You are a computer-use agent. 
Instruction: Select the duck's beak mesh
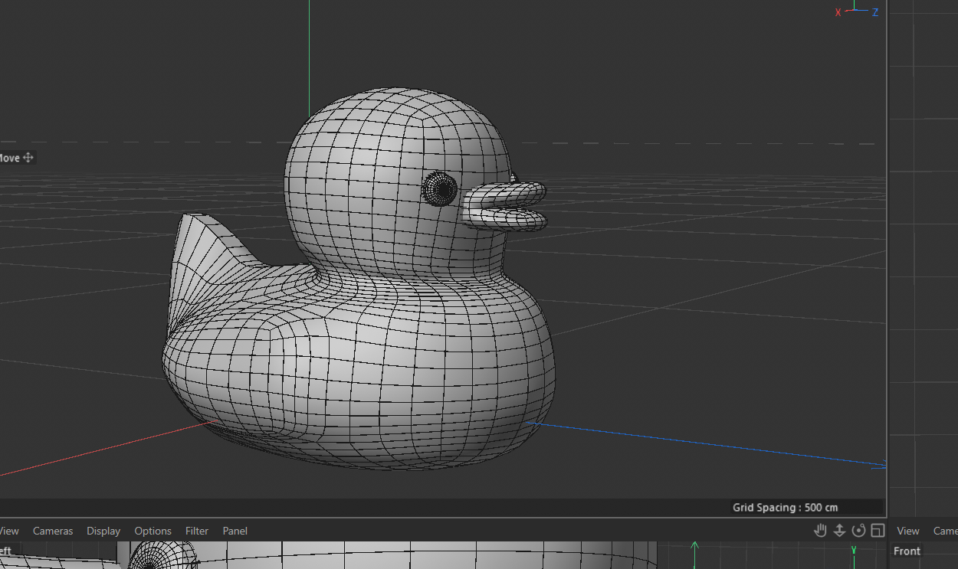coord(507,207)
